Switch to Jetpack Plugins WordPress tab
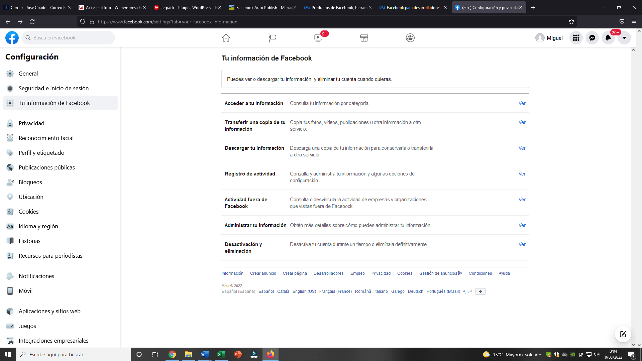 tap(188, 7)
